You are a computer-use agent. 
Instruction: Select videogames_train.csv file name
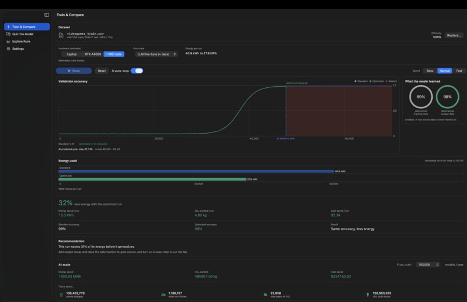coord(85,34)
